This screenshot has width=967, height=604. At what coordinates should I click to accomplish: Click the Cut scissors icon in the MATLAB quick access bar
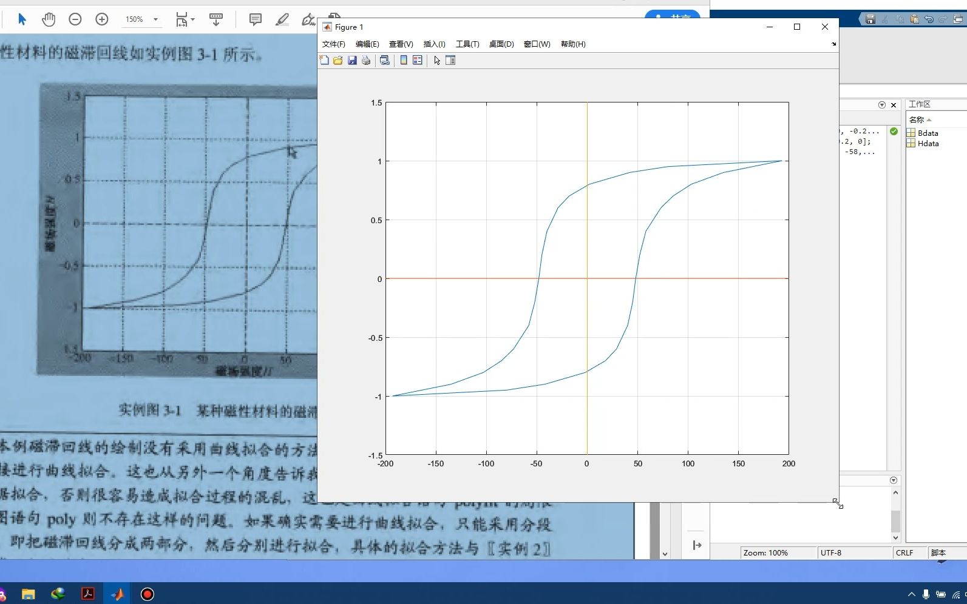point(885,19)
